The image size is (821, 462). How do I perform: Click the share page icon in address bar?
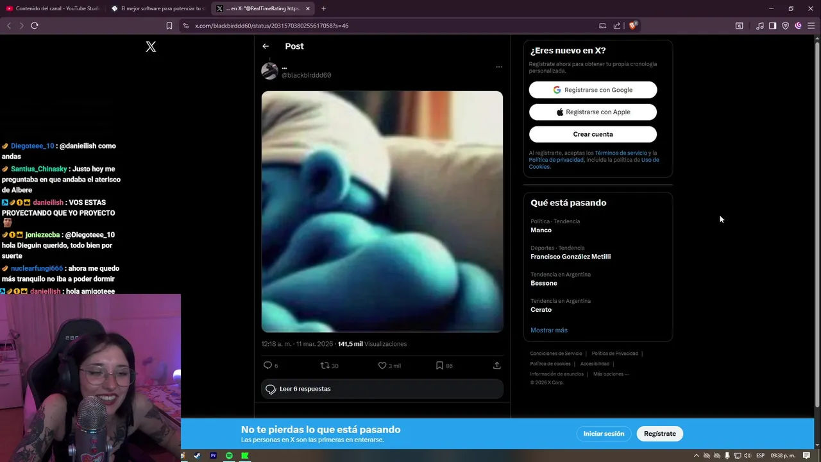point(617,26)
